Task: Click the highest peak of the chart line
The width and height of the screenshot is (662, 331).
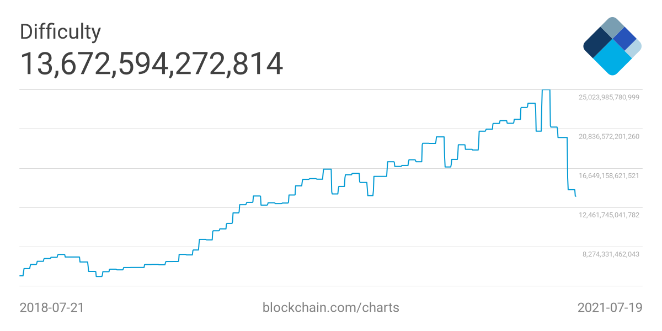Action: pos(546,90)
